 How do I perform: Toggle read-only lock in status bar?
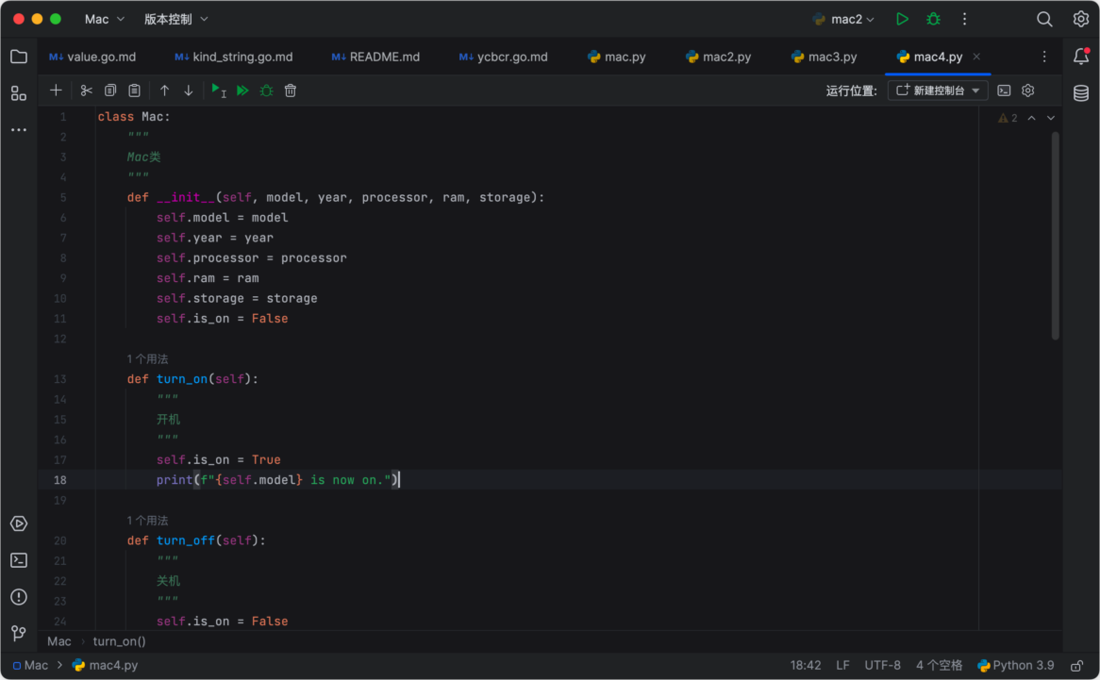click(x=1076, y=665)
